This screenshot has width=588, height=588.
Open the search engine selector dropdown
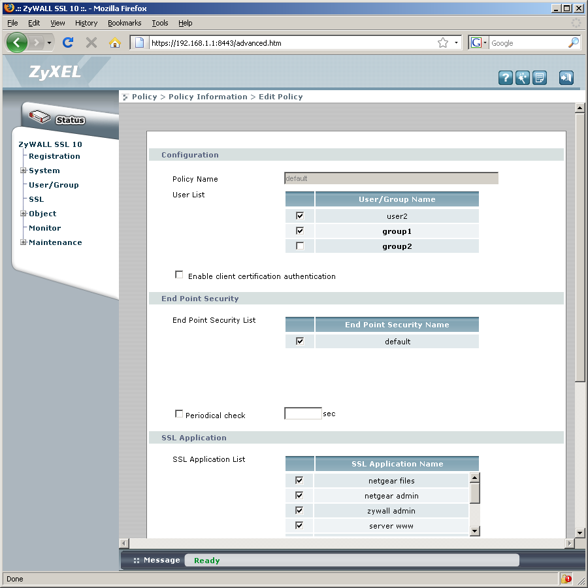pyautogui.click(x=485, y=42)
